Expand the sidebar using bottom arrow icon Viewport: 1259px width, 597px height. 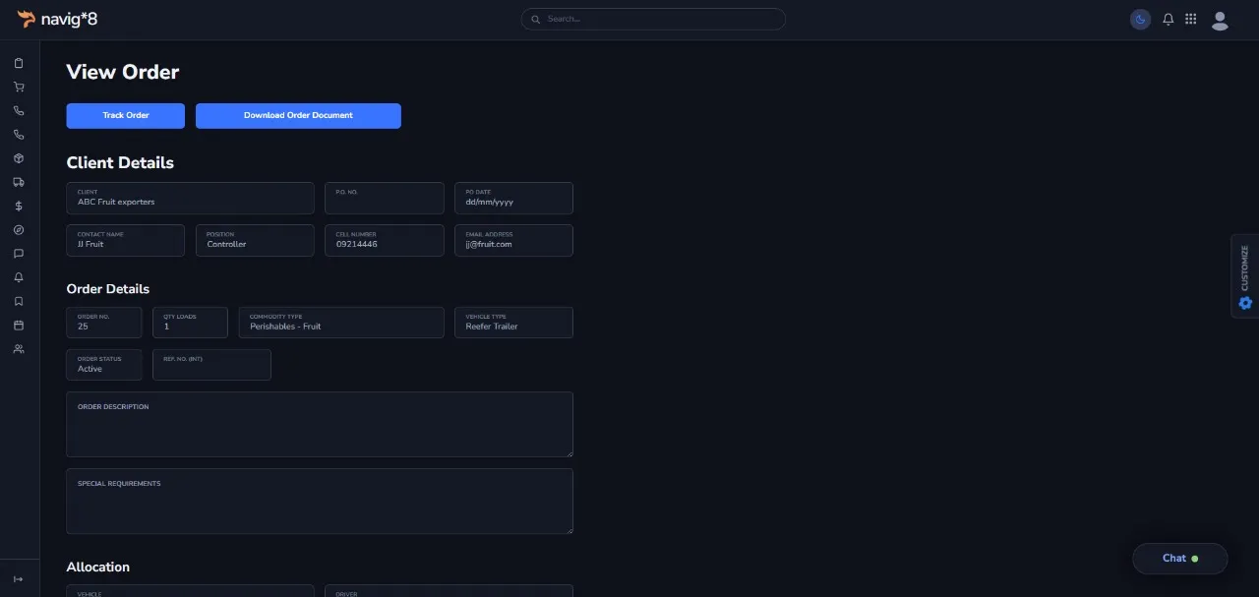click(19, 579)
